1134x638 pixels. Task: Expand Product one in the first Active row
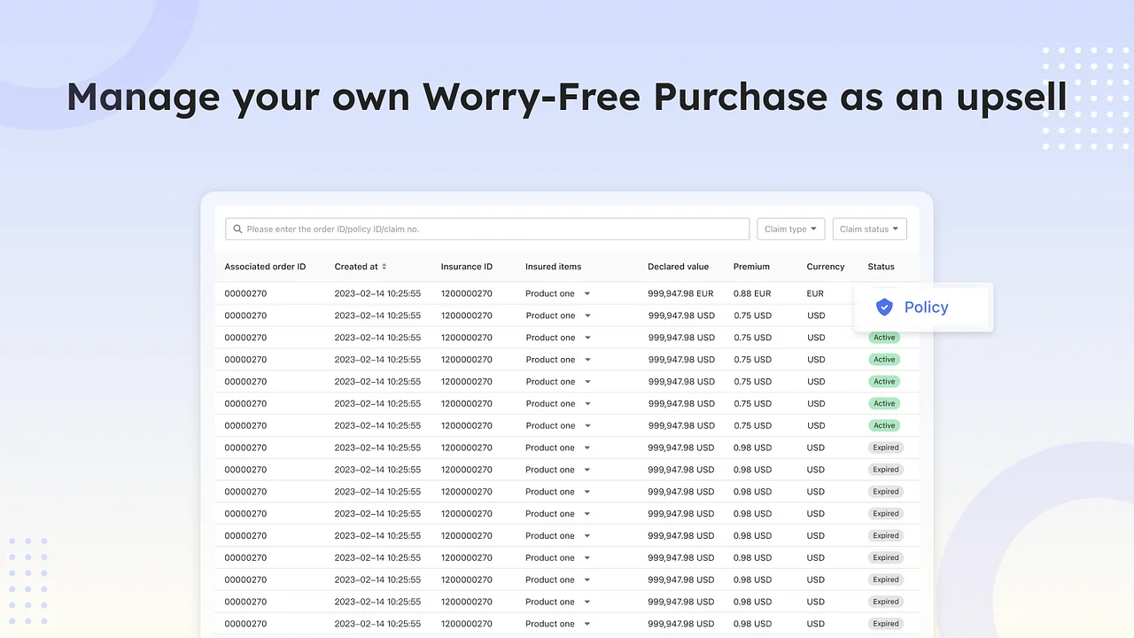[x=586, y=338]
